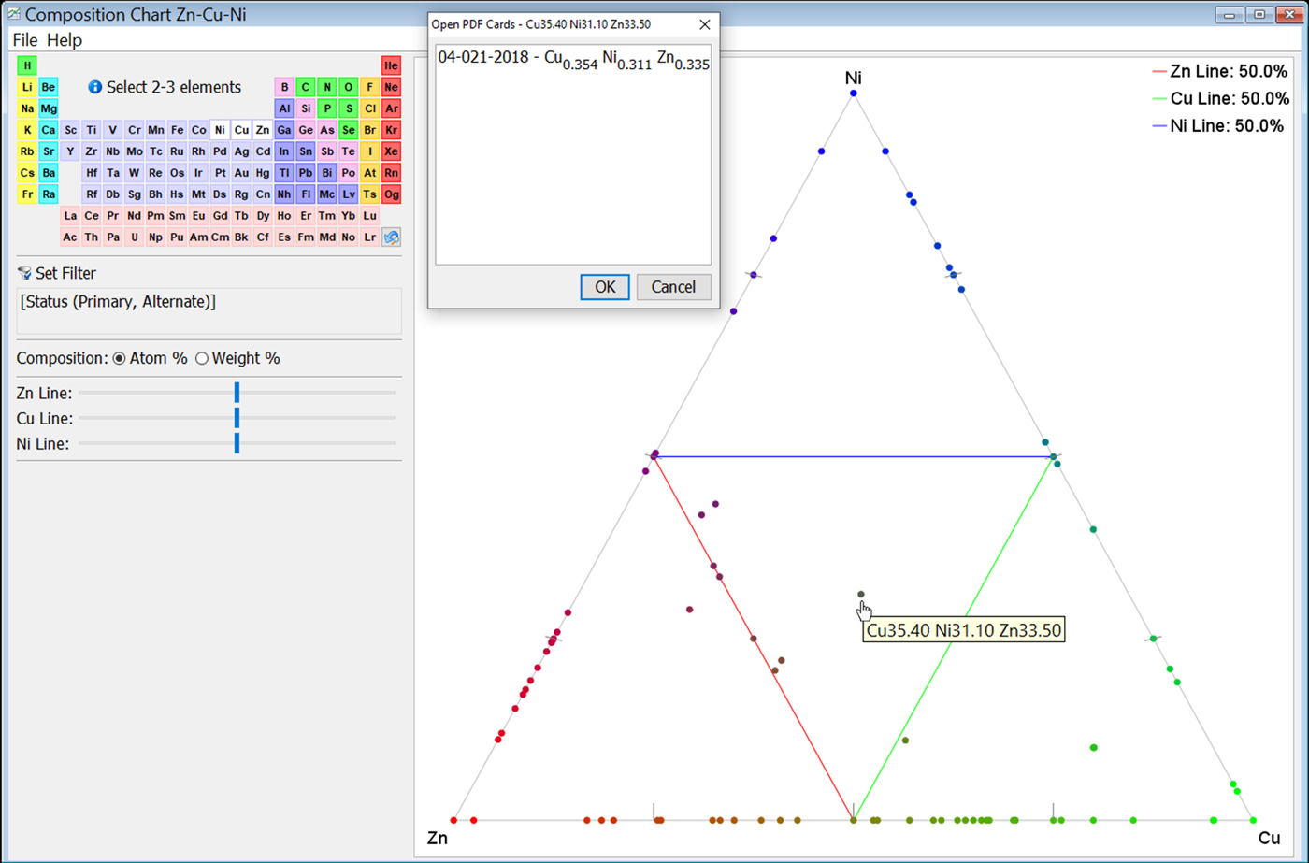Click Cancel in Open PDF Cards dialog

click(673, 287)
